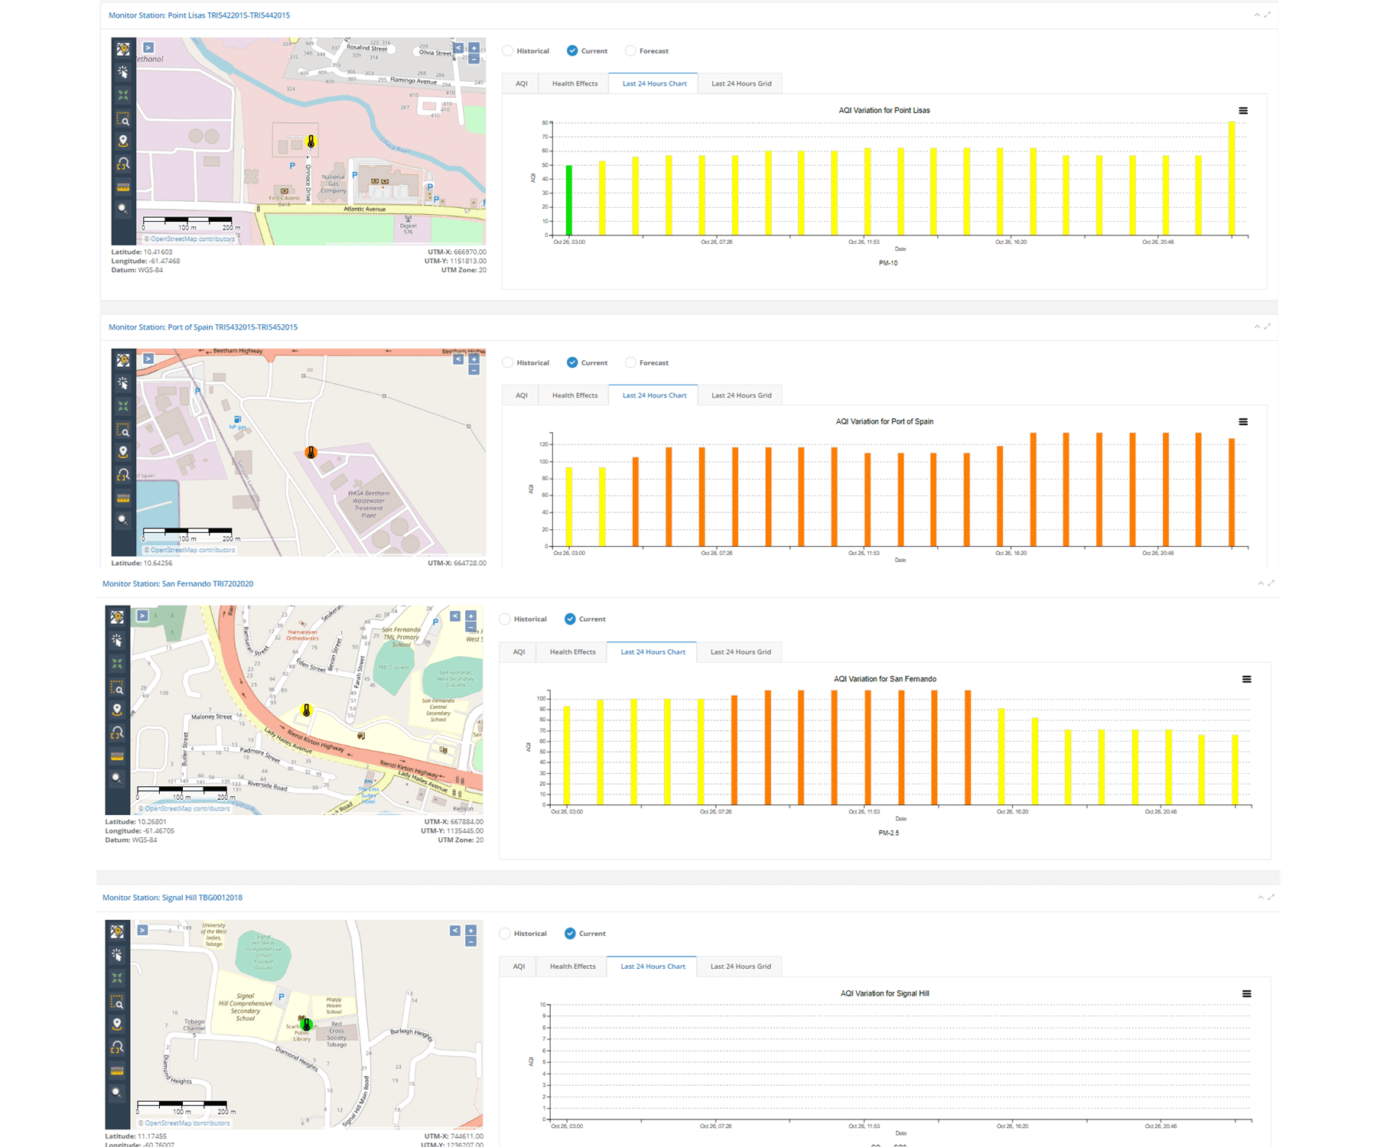
Task: Click the yellow station marker on San Fernando map
Action: tap(306, 710)
